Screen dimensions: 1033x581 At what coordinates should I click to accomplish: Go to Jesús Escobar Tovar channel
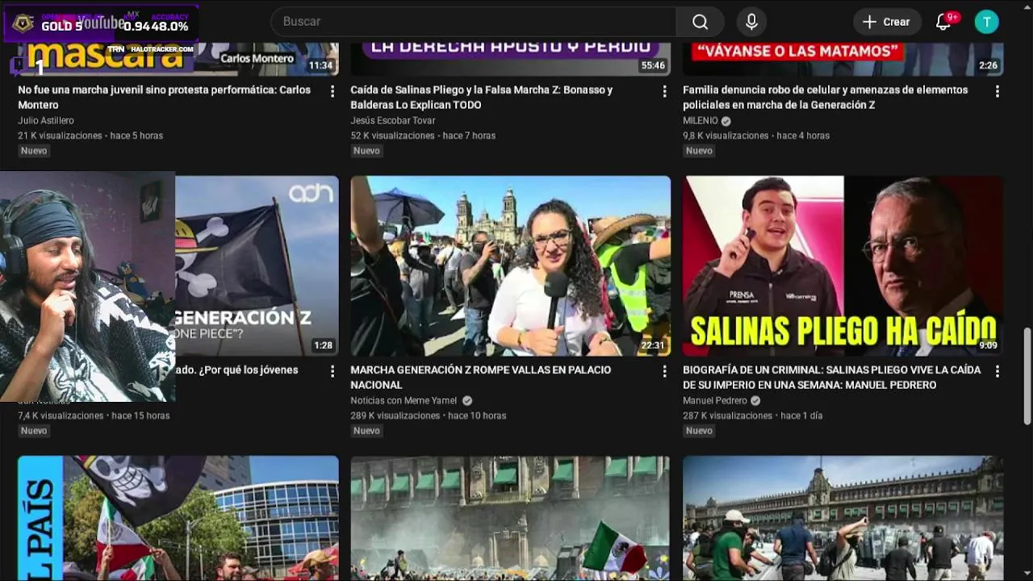pos(393,121)
